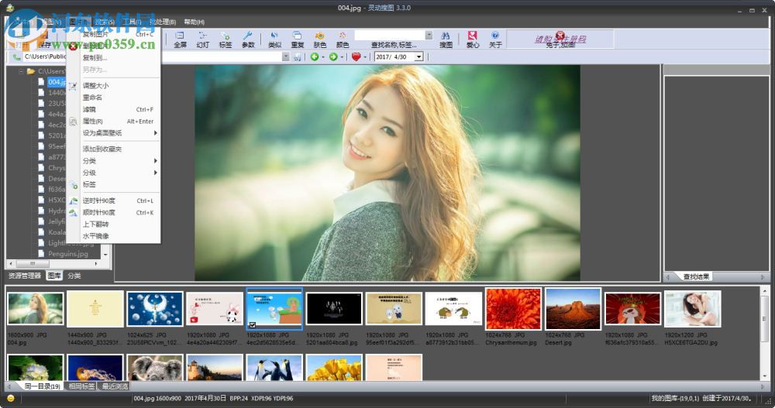Choose 调整大小 from the context menu
Viewport: 775px width, 408px height.
point(96,86)
